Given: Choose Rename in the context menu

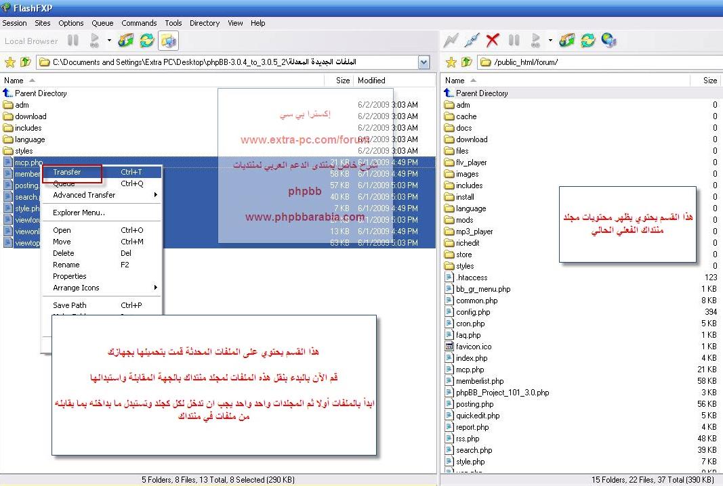Looking at the screenshot, I should 102,265.
